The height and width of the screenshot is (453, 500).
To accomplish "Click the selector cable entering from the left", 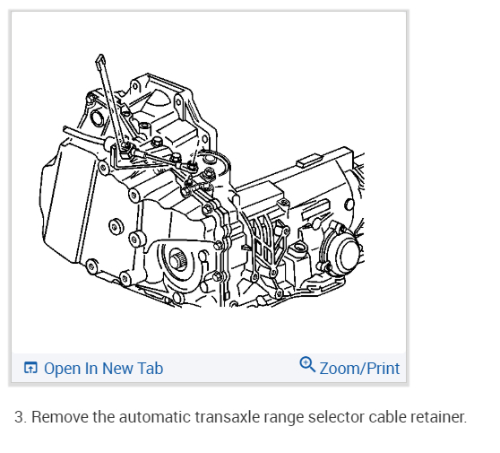I will (83, 134).
